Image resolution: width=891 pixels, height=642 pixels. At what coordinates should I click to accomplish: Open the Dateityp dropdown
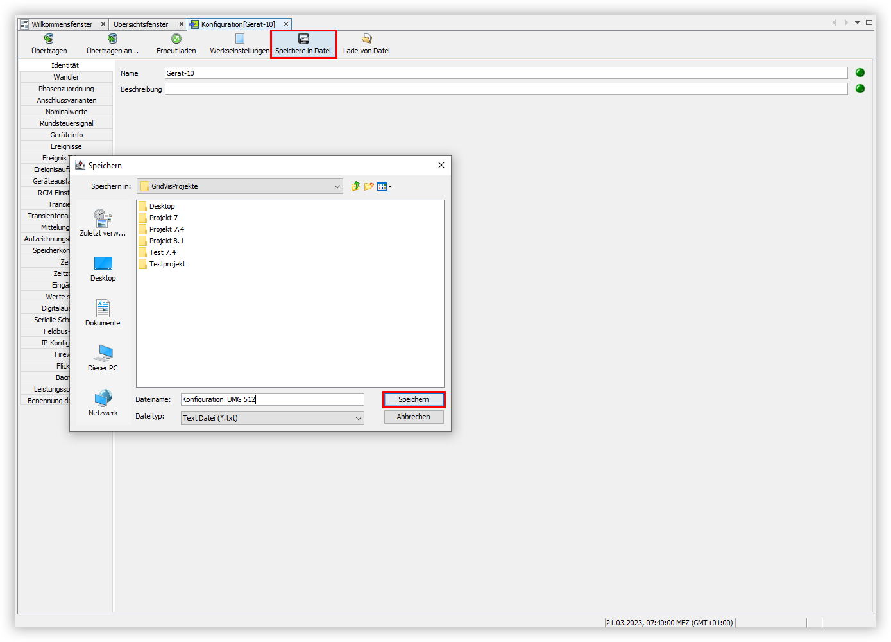point(358,418)
